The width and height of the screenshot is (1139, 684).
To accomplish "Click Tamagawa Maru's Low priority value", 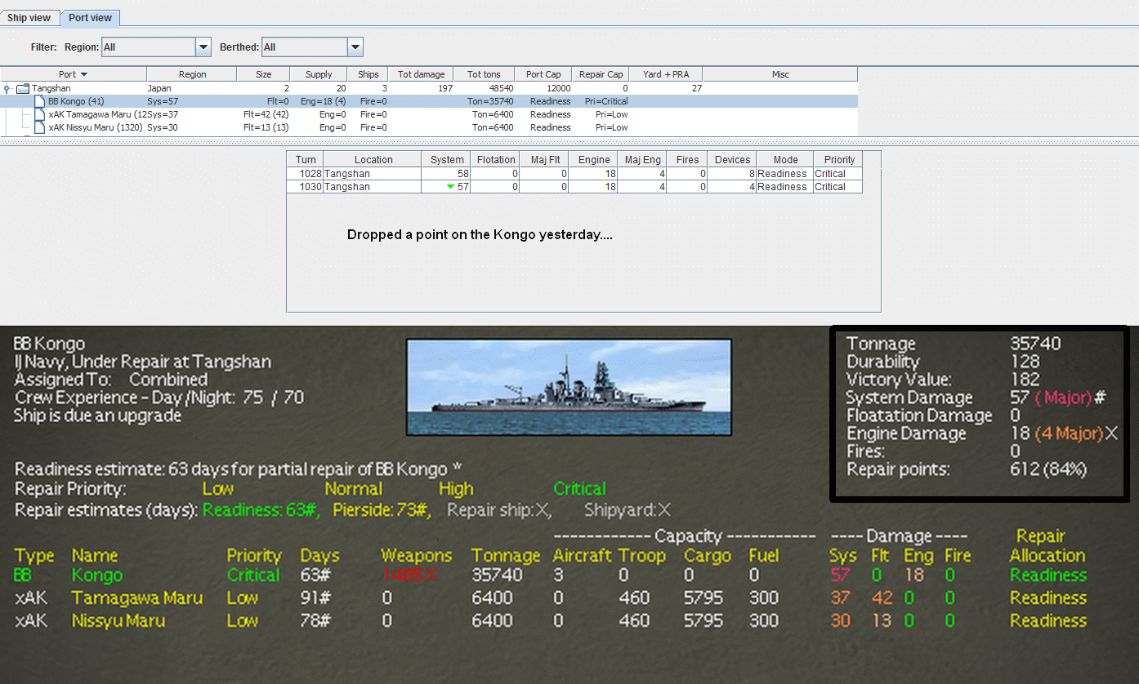I will [x=243, y=597].
